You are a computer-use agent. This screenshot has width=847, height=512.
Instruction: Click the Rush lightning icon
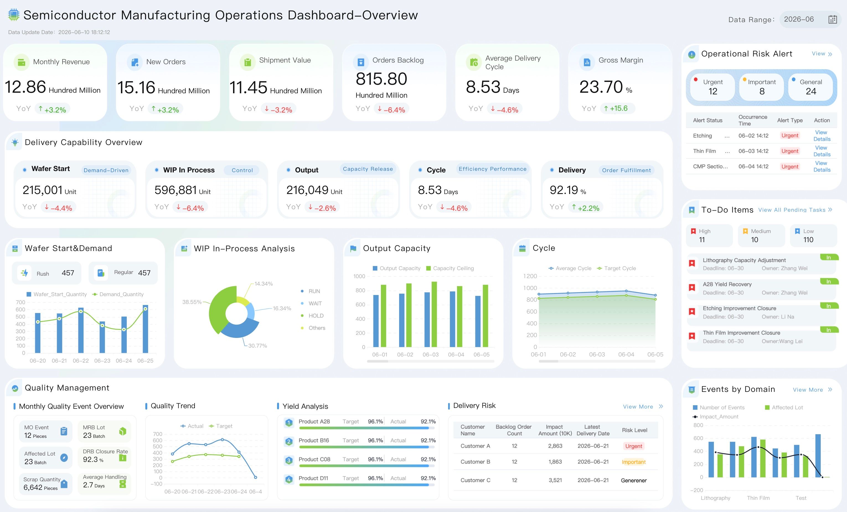tap(25, 273)
